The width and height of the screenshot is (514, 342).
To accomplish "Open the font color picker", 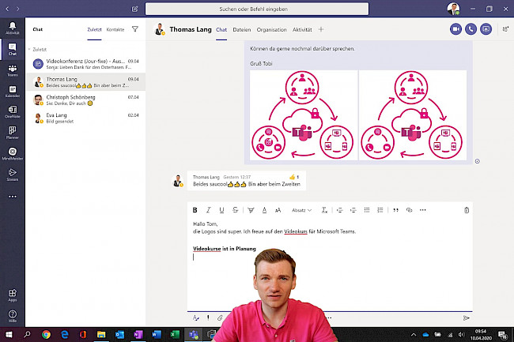I will (263, 210).
